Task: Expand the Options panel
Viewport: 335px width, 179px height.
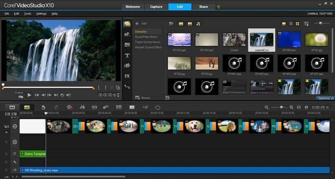Action: click(x=325, y=98)
